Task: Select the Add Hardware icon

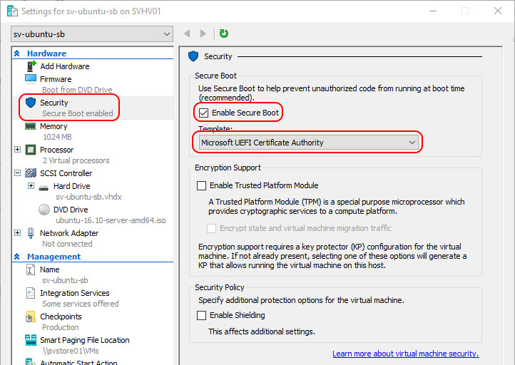Action: [x=31, y=66]
